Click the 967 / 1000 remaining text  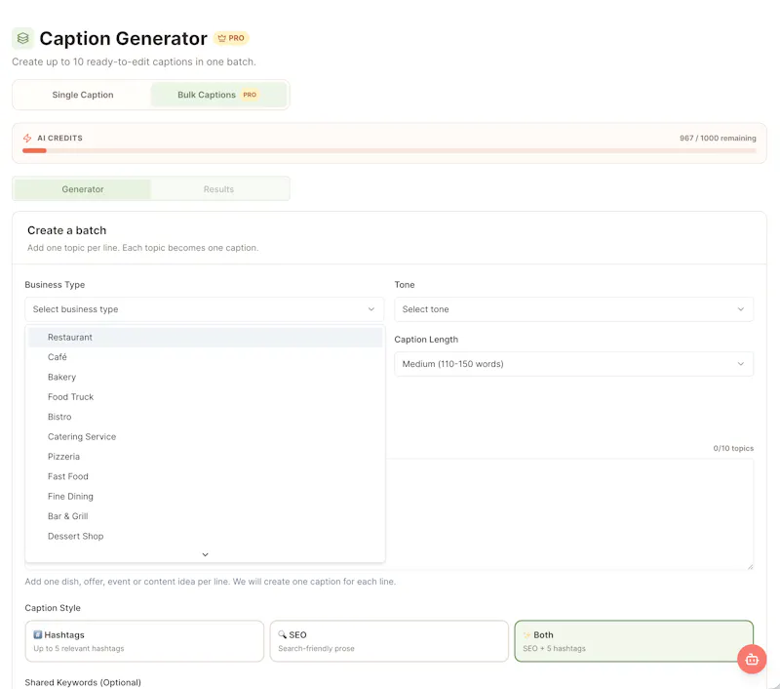click(x=718, y=138)
